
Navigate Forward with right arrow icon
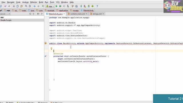(x=38, y=6)
